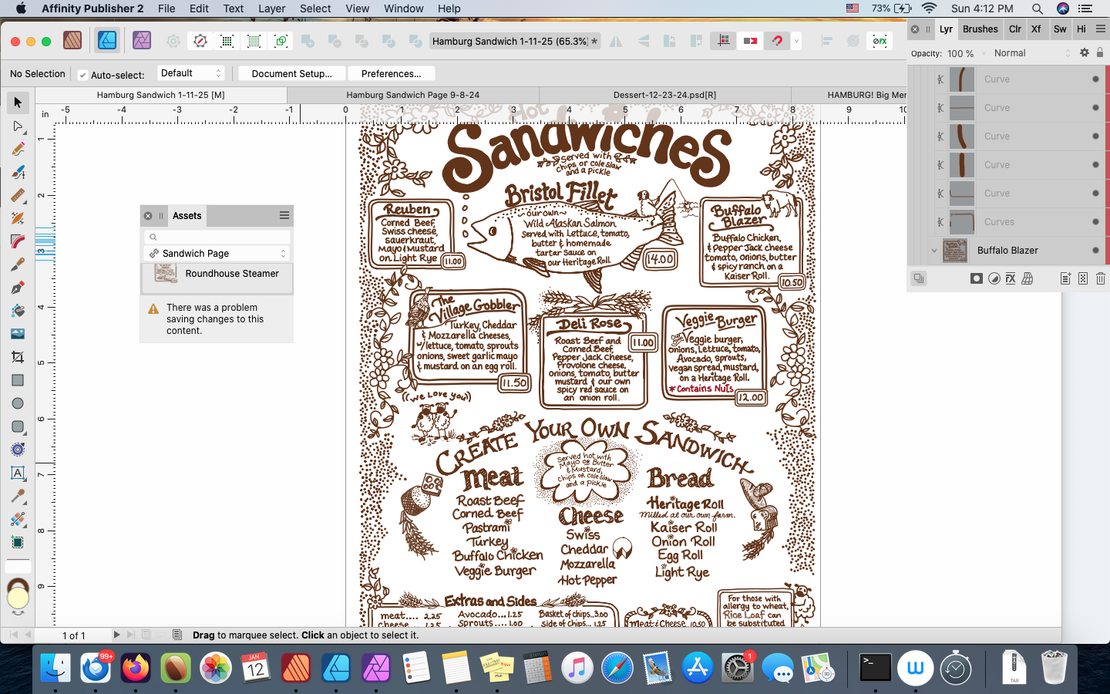1110x694 pixels.
Task: Switch to the Brushes panel tab
Action: click(x=980, y=29)
